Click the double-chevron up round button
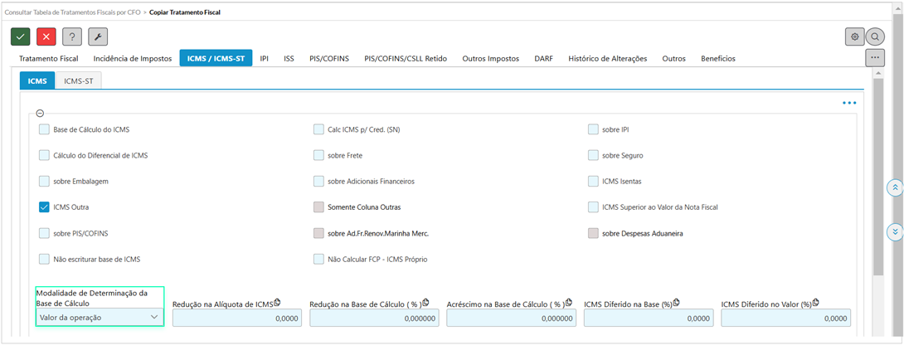The image size is (904, 345). [x=895, y=187]
